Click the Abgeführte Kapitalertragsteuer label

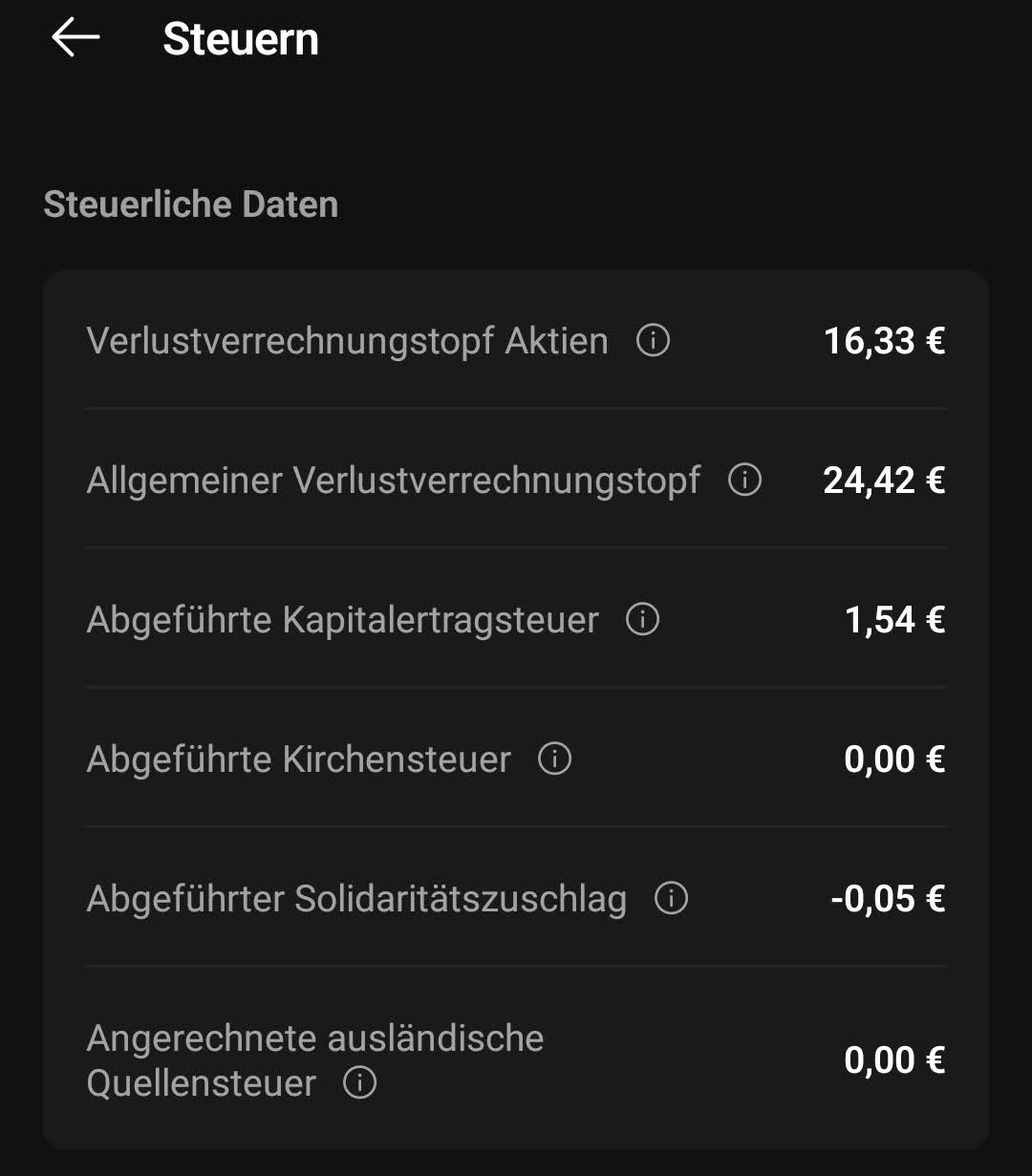[x=342, y=620]
